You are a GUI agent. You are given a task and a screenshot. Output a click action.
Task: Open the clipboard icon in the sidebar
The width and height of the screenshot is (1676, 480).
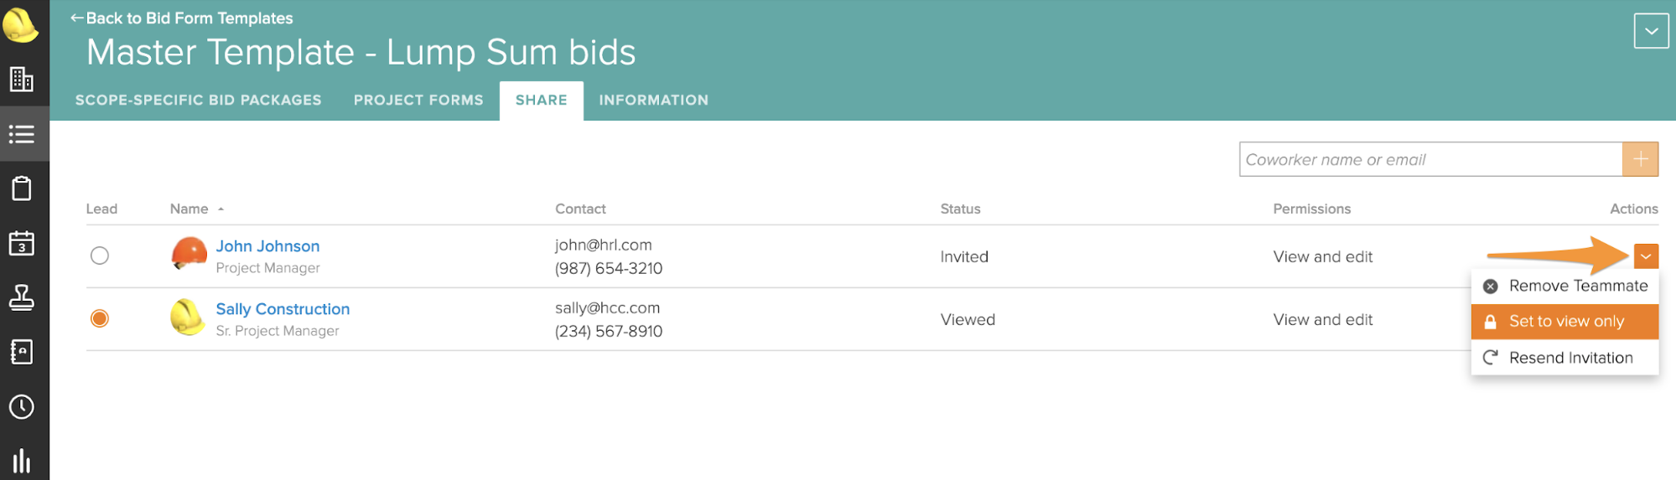click(22, 188)
